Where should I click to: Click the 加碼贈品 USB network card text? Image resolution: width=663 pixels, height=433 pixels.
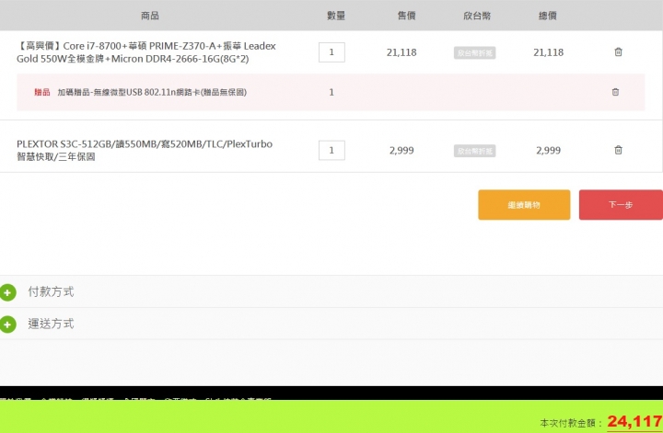[x=152, y=92]
